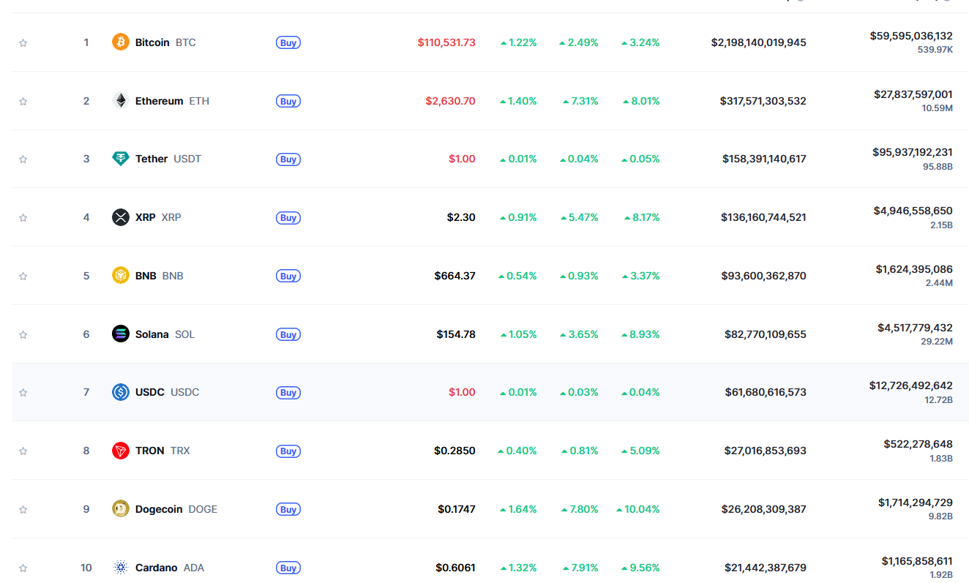Click BNB 3.37% change value
Screen dimensions: 969x583
(640, 276)
